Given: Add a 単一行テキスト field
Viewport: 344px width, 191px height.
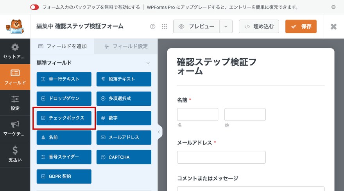Looking at the screenshot, I should click(x=64, y=79).
